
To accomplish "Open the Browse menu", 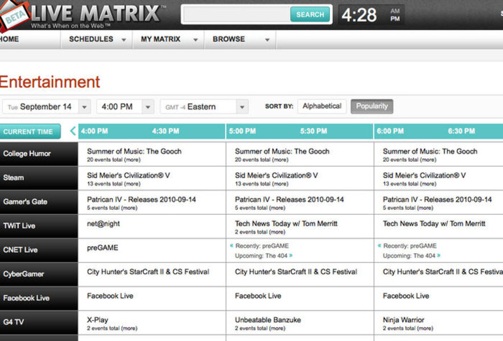I will pyautogui.click(x=228, y=39).
